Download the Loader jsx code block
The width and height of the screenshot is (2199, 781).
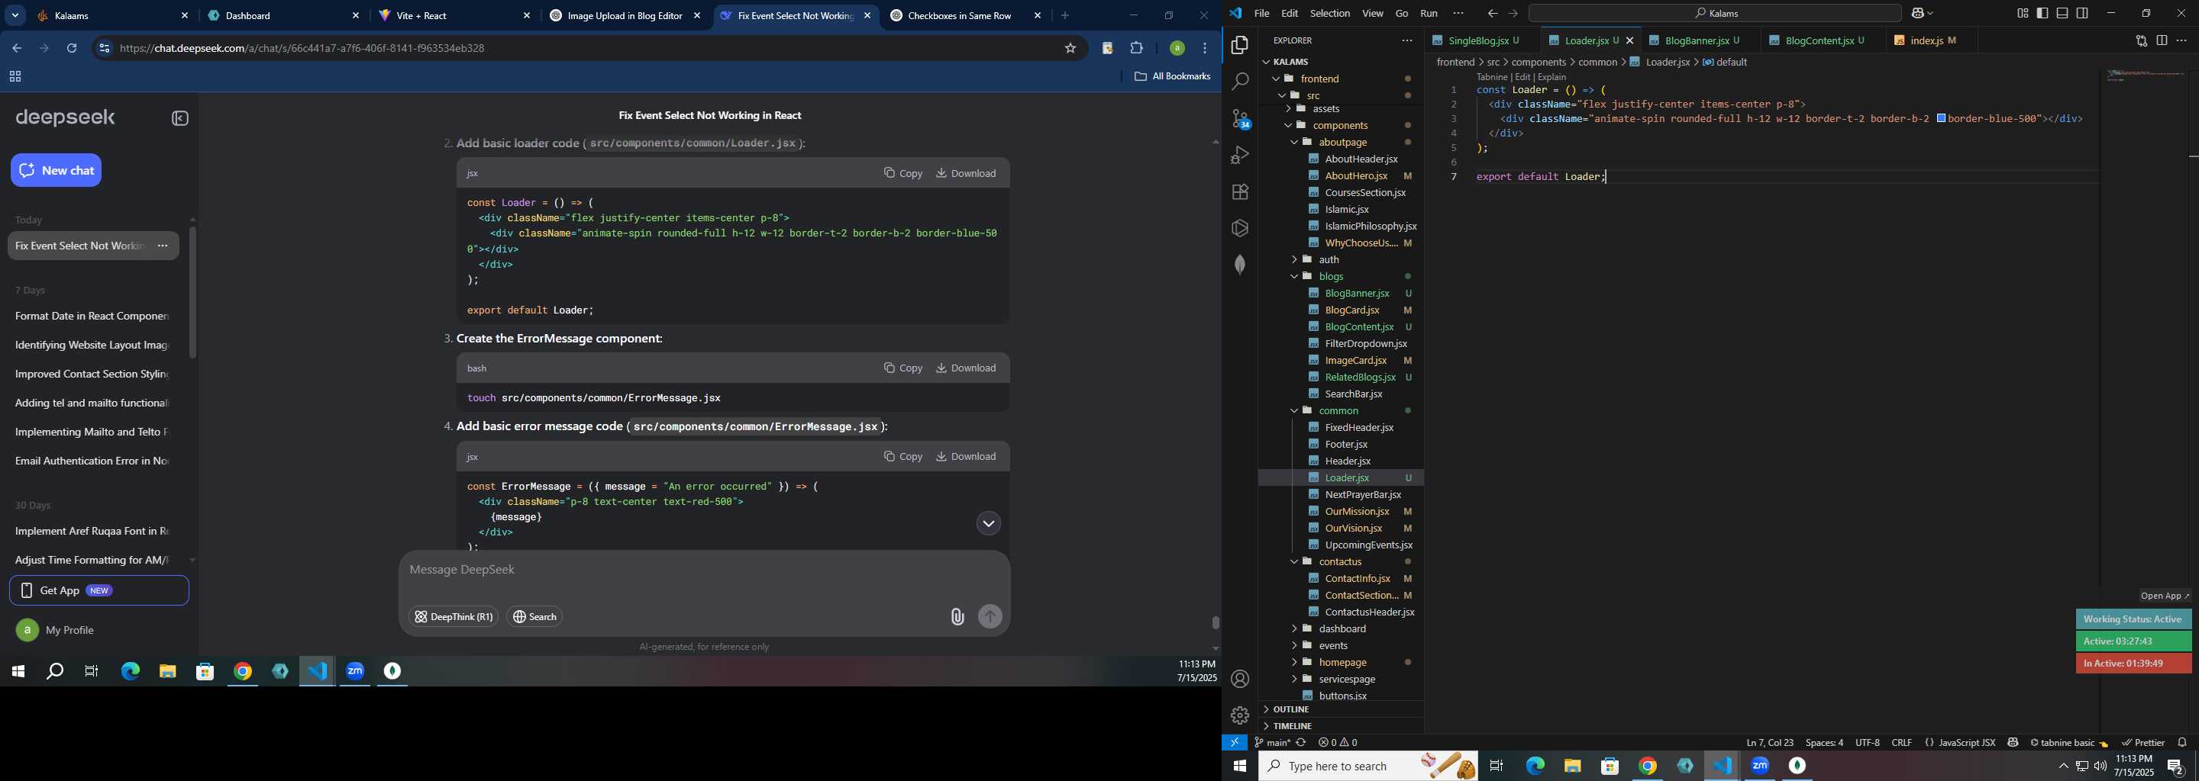point(967,173)
